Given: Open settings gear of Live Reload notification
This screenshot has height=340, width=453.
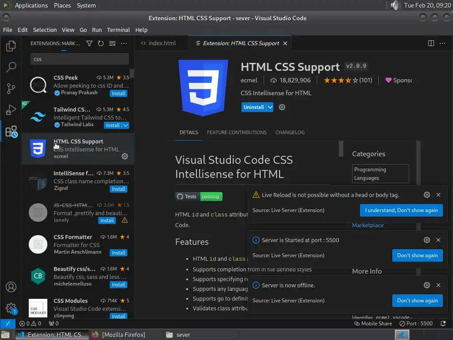Looking at the screenshot, I should tap(427, 195).
